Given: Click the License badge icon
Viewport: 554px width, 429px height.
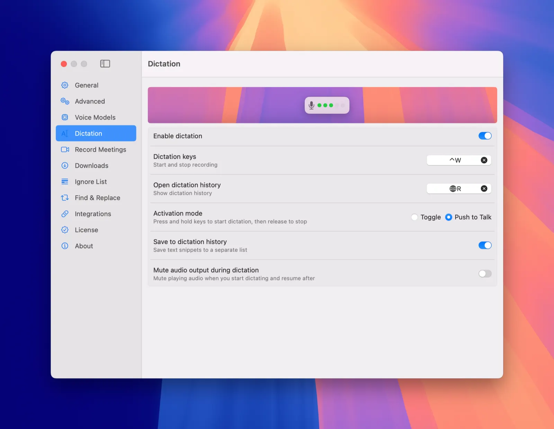Looking at the screenshot, I should [65, 230].
